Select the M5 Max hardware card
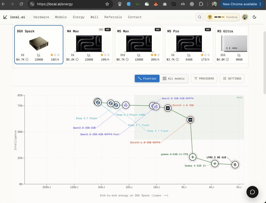The image size is (266, 203). point(139,45)
